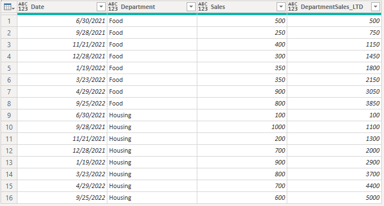Select row number 16
The image size is (384, 206).
[x=9, y=198]
